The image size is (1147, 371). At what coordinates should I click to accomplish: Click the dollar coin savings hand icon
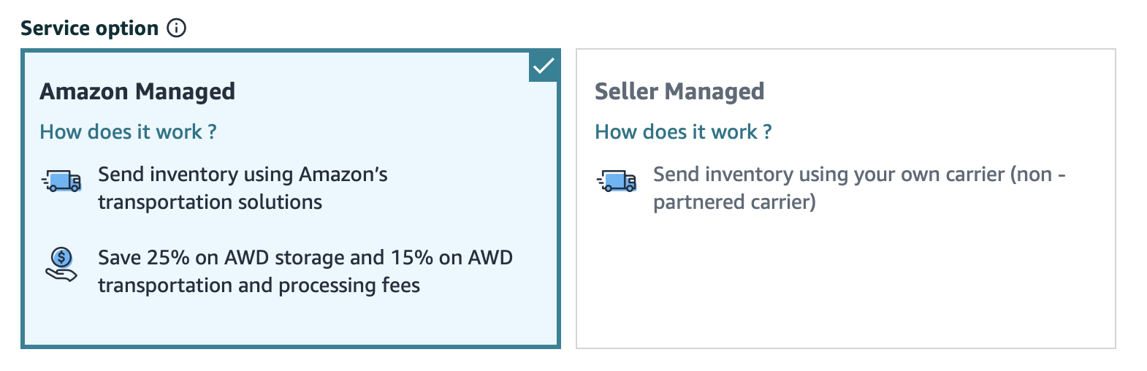click(x=61, y=264)
